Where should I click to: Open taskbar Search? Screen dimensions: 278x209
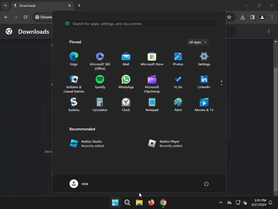[x=127, y=202]
